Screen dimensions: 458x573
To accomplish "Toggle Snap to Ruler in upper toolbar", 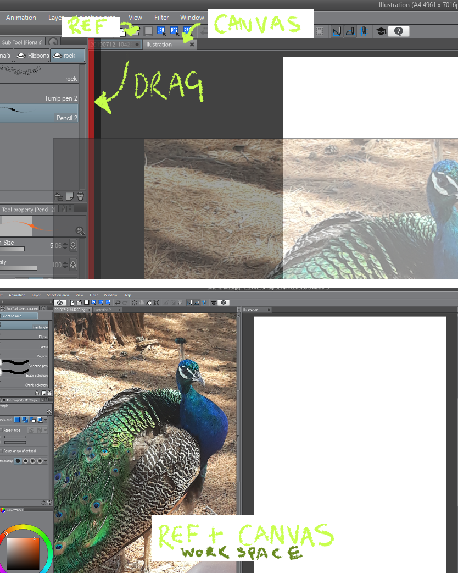I will [x=337, y=31].
